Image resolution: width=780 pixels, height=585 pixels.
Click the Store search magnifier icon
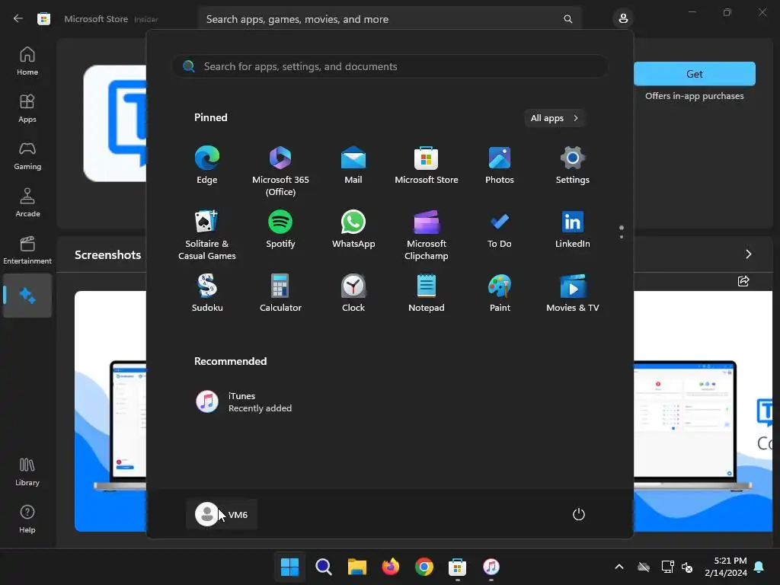click(x=567, y=19)
